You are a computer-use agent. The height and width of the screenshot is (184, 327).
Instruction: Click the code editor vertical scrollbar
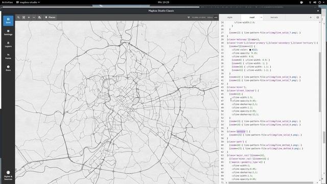320,82
